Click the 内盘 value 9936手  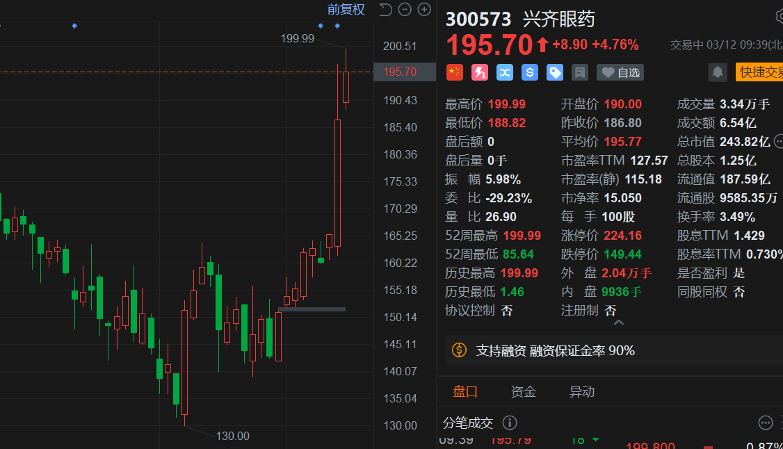[622, 292]
